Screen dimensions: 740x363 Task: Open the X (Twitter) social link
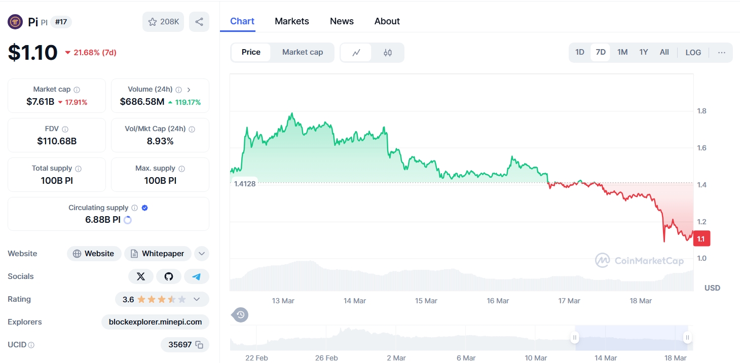pos(141,276)
